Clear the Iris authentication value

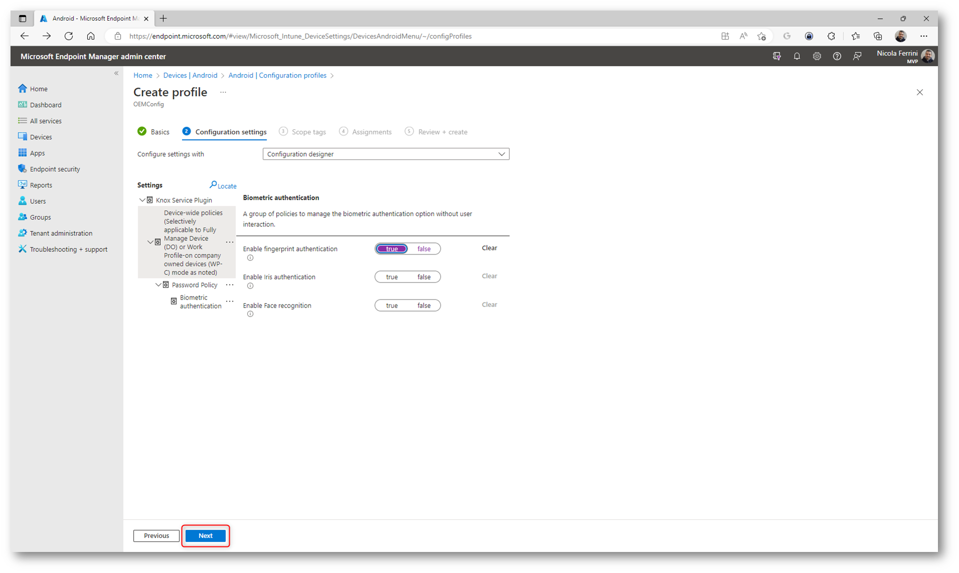(x=489, y=276)
